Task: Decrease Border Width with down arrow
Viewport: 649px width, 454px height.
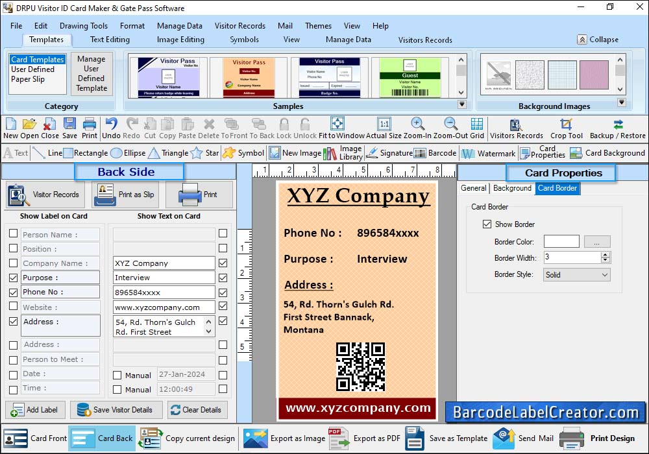Action: point(606,260)
